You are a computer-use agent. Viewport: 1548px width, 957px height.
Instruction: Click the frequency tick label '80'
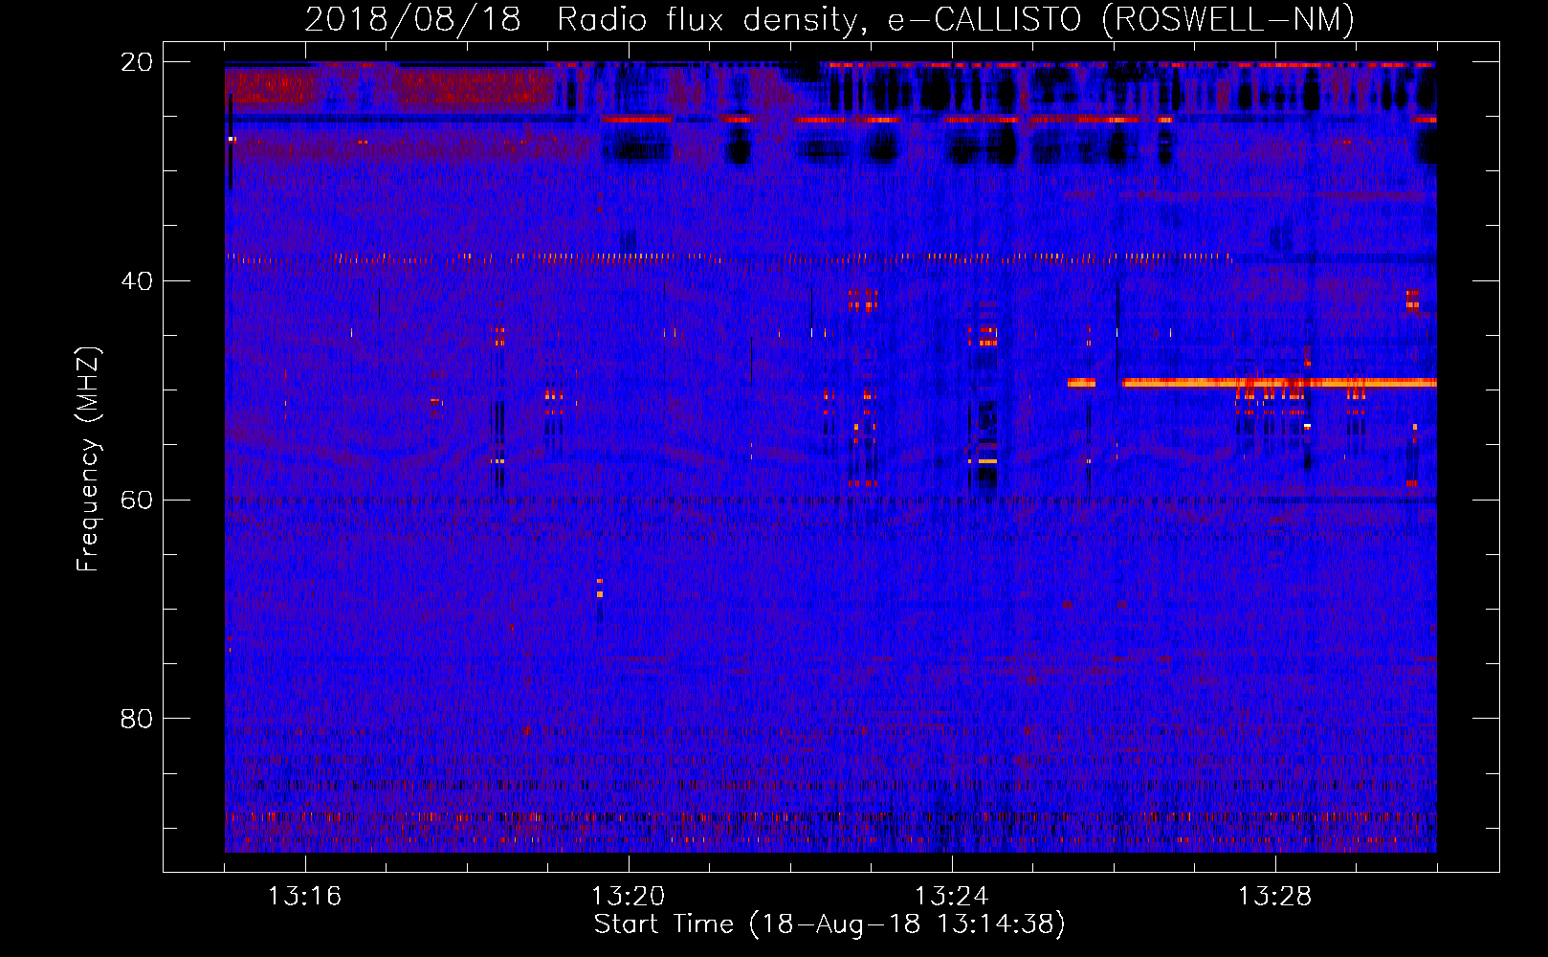(136, 719)
